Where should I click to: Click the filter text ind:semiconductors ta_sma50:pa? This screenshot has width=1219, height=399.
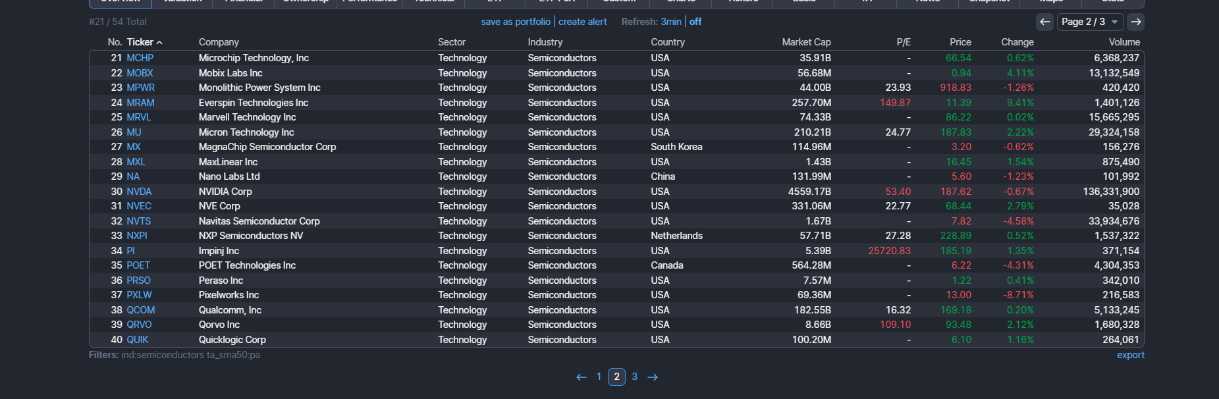click(x=190, y=355)
